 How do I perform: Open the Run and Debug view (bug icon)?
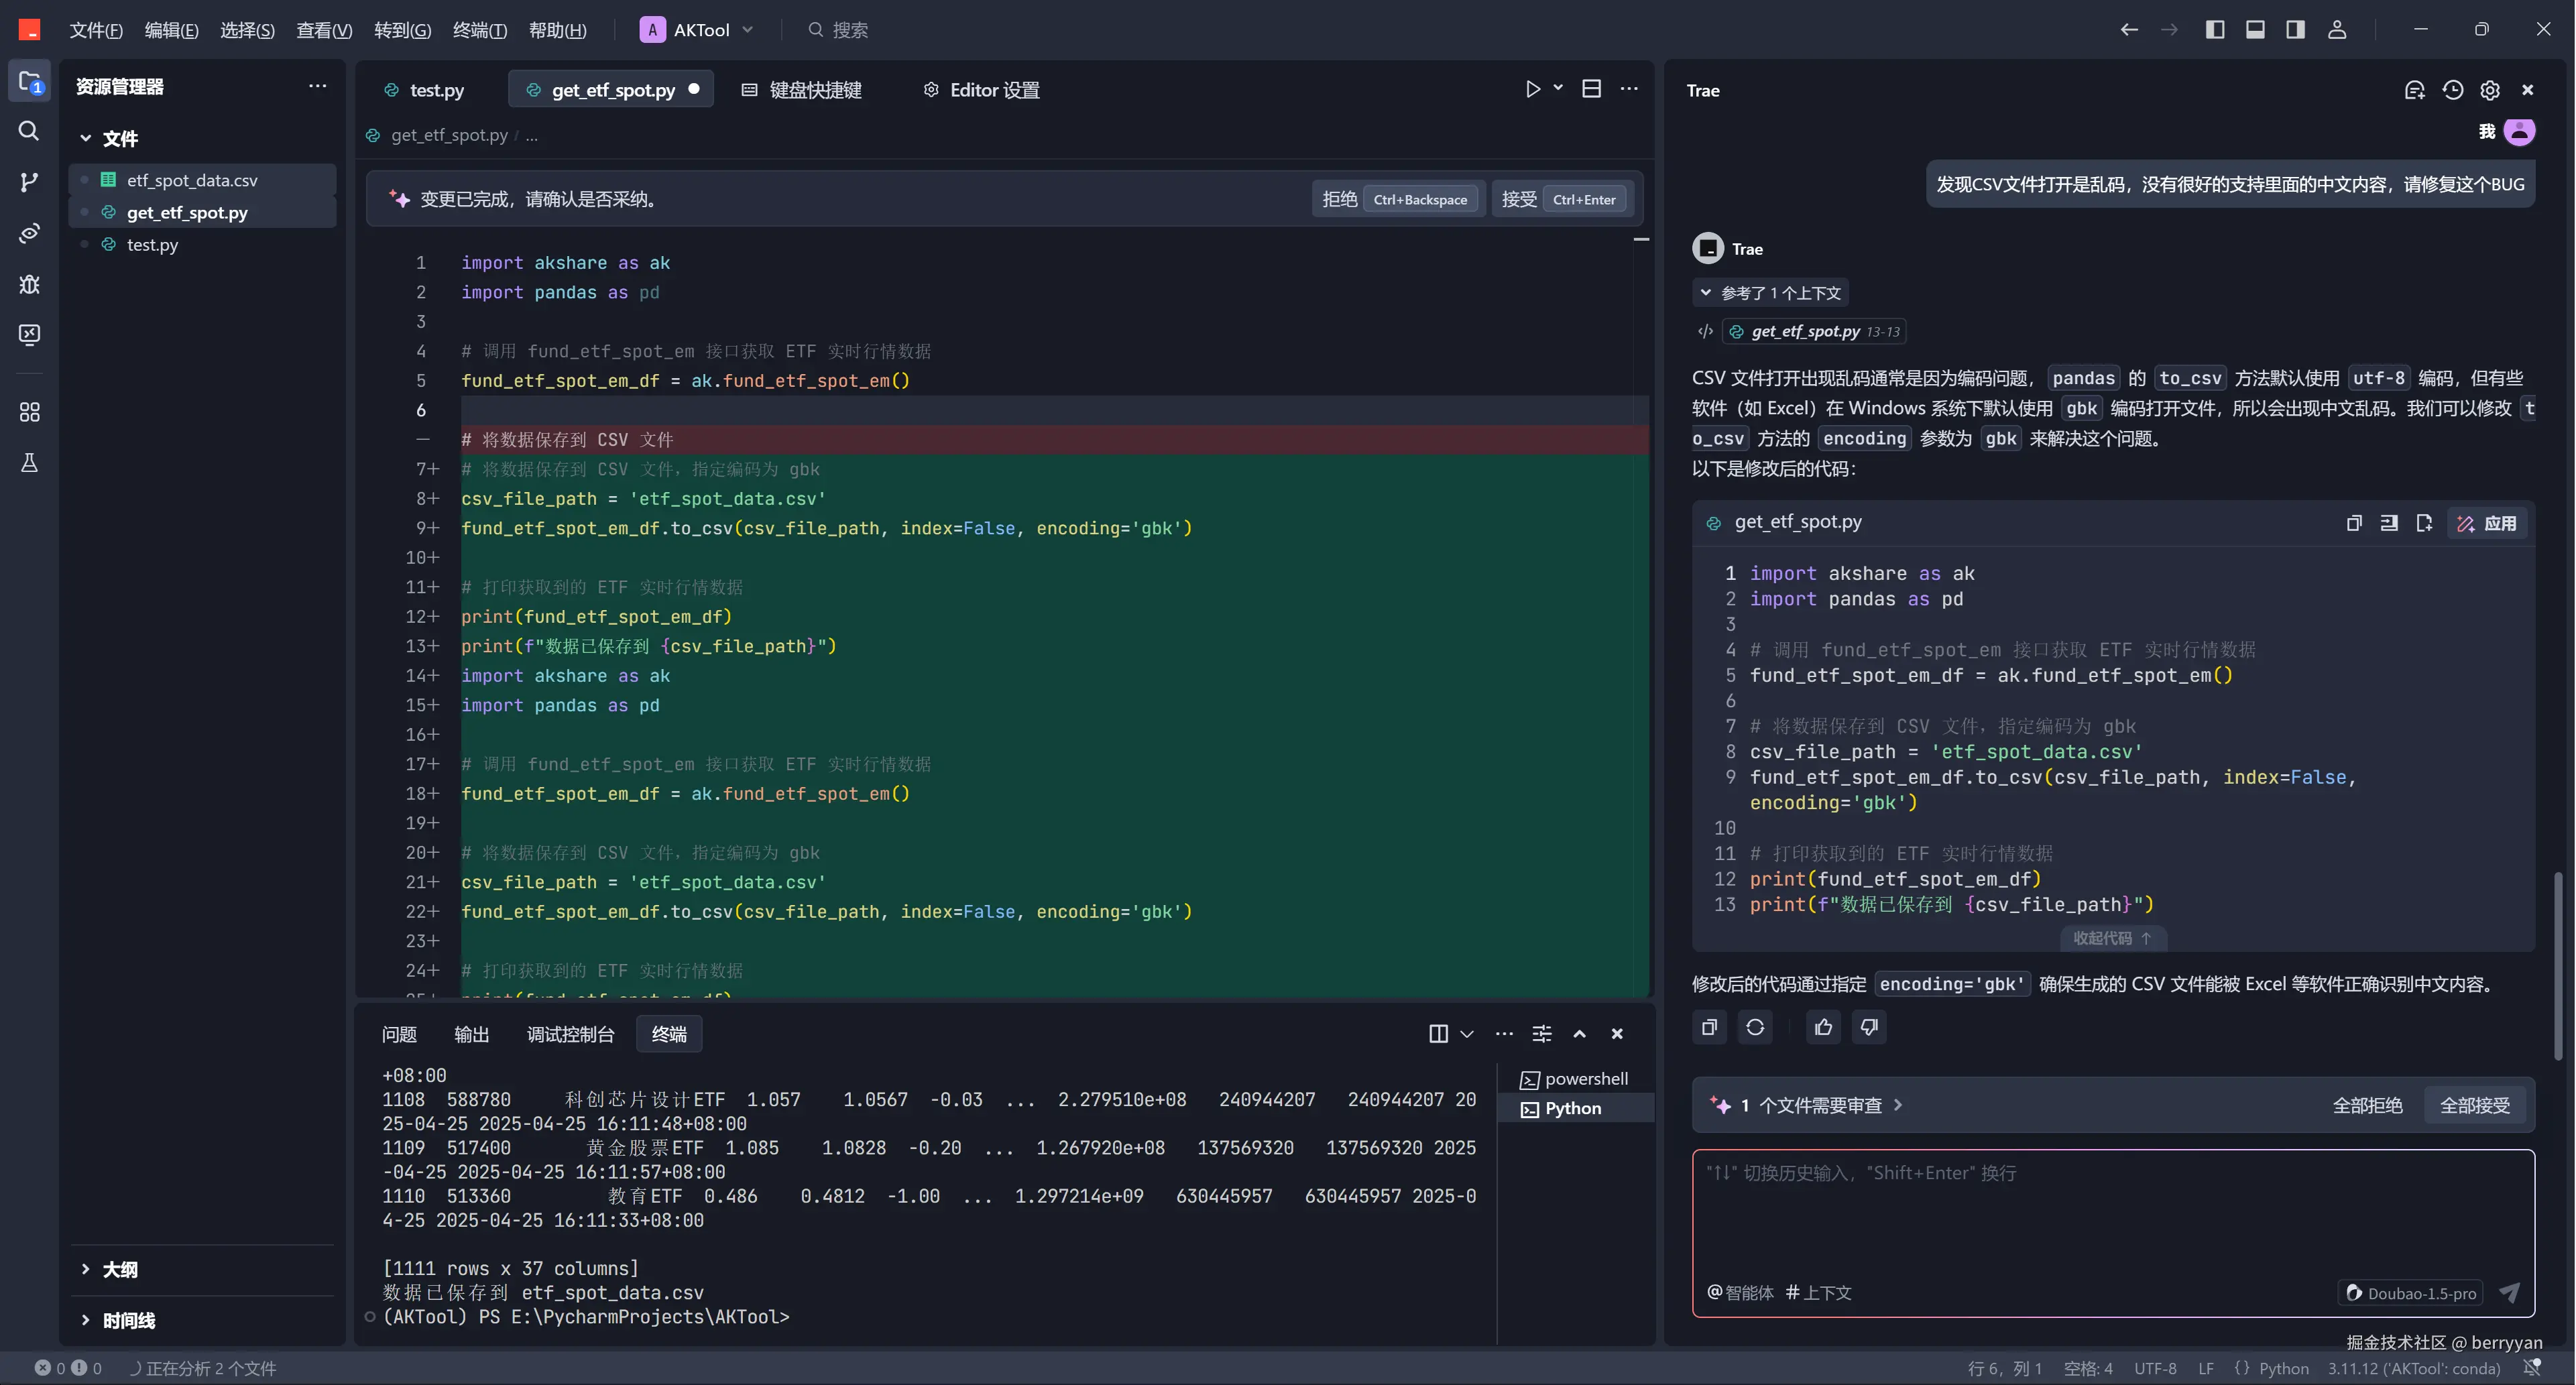tap(29, 284)
